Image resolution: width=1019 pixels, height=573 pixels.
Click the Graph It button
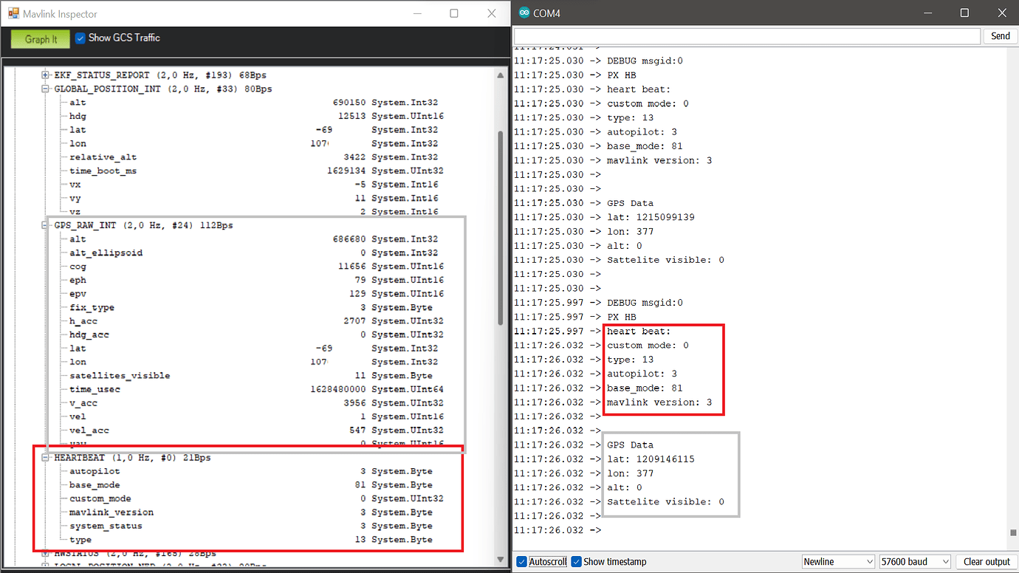pyautogui.click(x=39, y=38)
